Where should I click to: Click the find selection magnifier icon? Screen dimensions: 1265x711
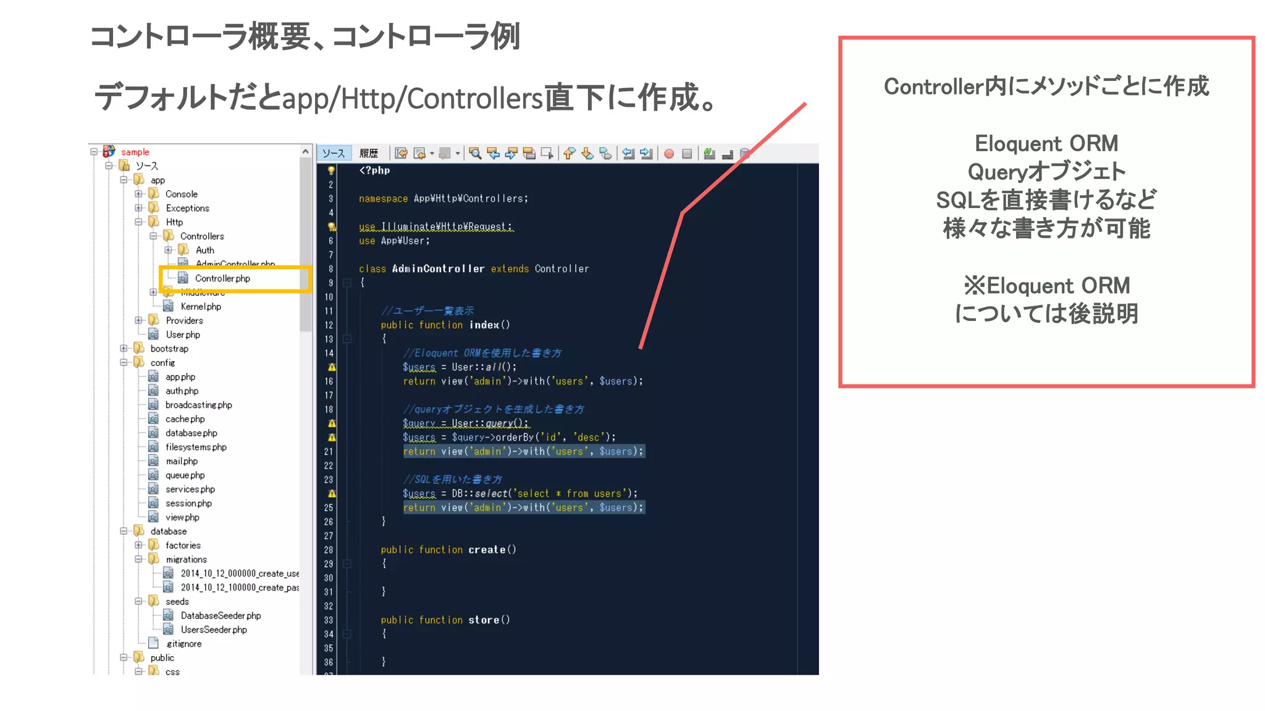coord(475,153)
